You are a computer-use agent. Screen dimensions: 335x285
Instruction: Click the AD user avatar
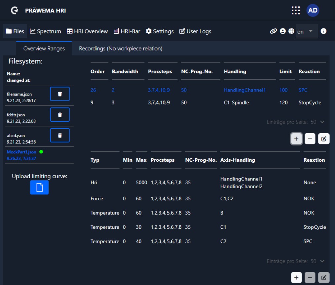(x=313, y=11)
